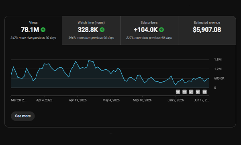Open first 9+ video marker below chart

point(178,92)
